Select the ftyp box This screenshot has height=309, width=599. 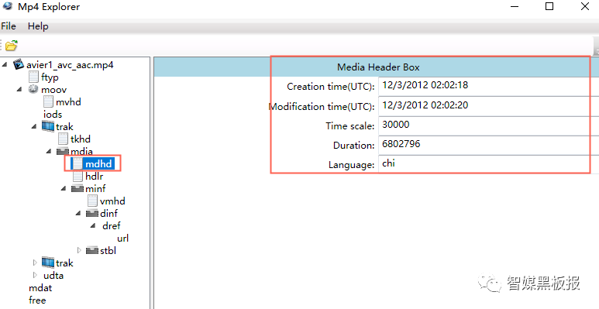tap(50, 77)
